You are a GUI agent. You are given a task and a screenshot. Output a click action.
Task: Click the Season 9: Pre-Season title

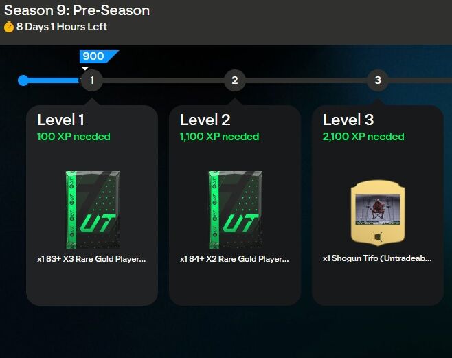coord(77,10)
